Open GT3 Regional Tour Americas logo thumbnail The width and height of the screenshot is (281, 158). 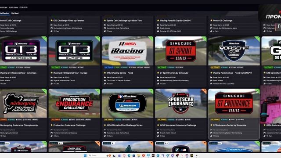pos(23,51)
